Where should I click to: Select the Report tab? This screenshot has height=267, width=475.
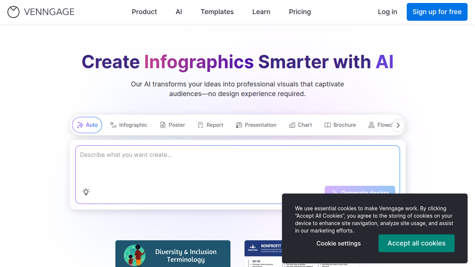click(x=210, y=125)
